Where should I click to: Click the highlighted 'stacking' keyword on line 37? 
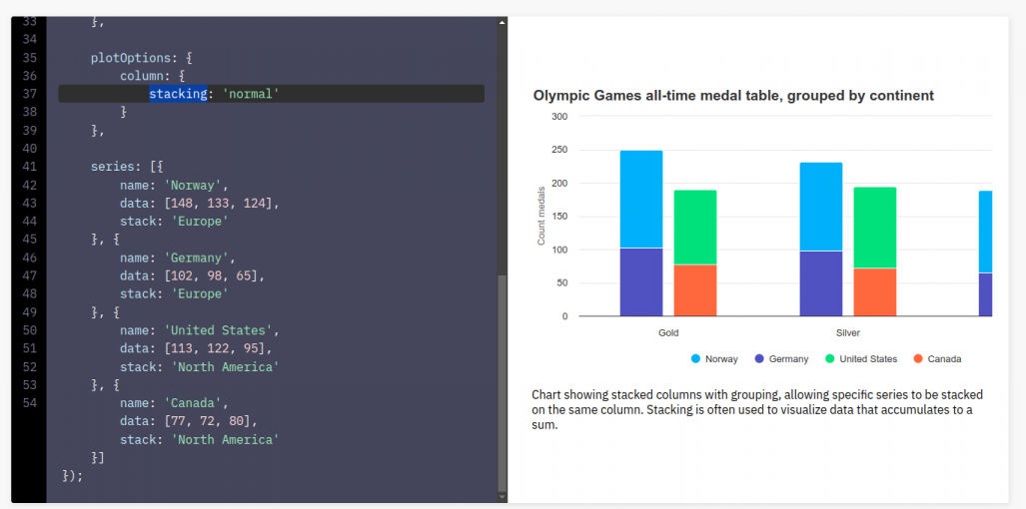point(178,94)
